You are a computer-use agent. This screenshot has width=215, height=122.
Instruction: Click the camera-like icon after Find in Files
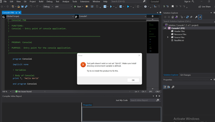tap(92, 7)
